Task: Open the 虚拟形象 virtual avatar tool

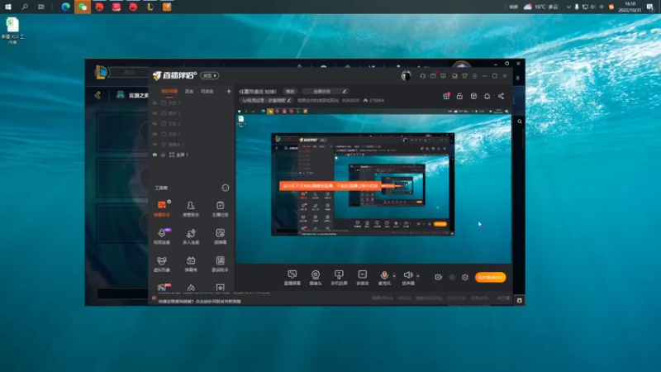Action: [162, 264]
